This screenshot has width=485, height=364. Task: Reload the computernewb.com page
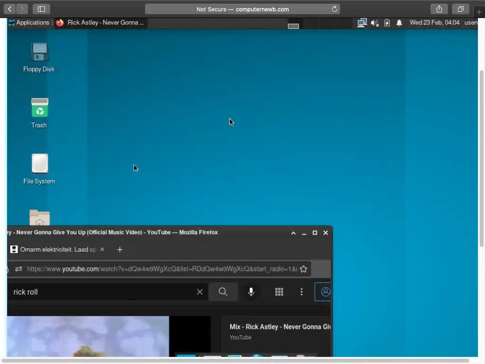point(334,9)
